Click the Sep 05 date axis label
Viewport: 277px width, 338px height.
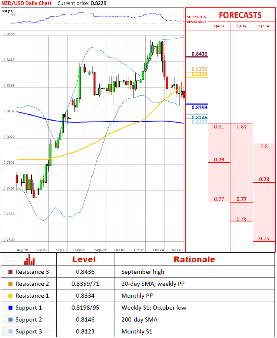[42, 250]
